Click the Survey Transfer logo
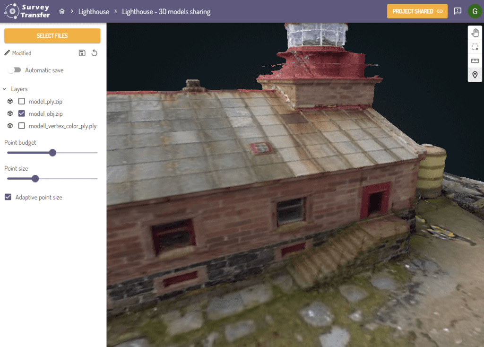Image resolution: width=484 pixels, height=347 pixels. tap(27, 11)
